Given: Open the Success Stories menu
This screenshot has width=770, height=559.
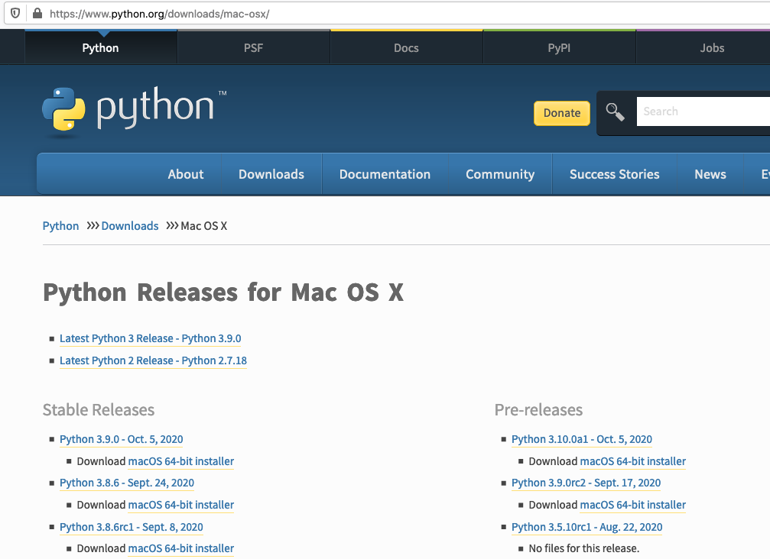Looking at the screenshot, I should pyautogui.click(x=614, y=174).
